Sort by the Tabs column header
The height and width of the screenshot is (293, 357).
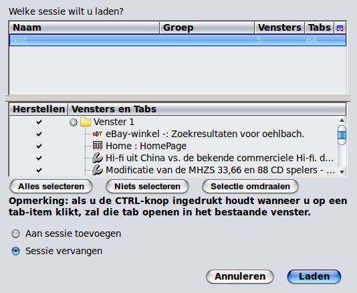tap(320, 28)
